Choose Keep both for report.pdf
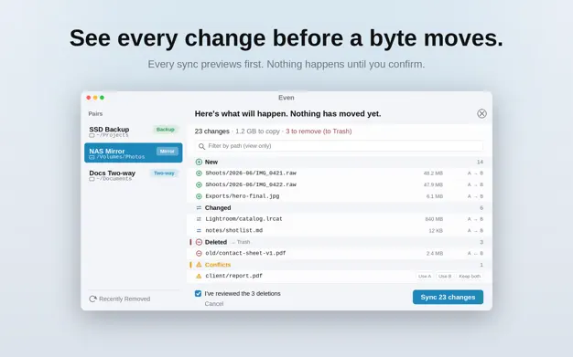The height and width of the screenshot is (357, 573). click(470, 277)
